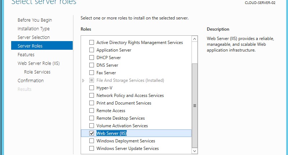Jump to the Confirmation step
The height and width of the screenshot is (155, 288).
pos(31,81)
